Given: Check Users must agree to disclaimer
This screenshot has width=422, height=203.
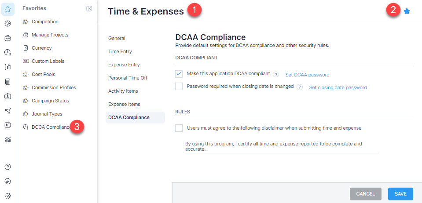Looking at the screenshot, I should click(x=179, y=128).
